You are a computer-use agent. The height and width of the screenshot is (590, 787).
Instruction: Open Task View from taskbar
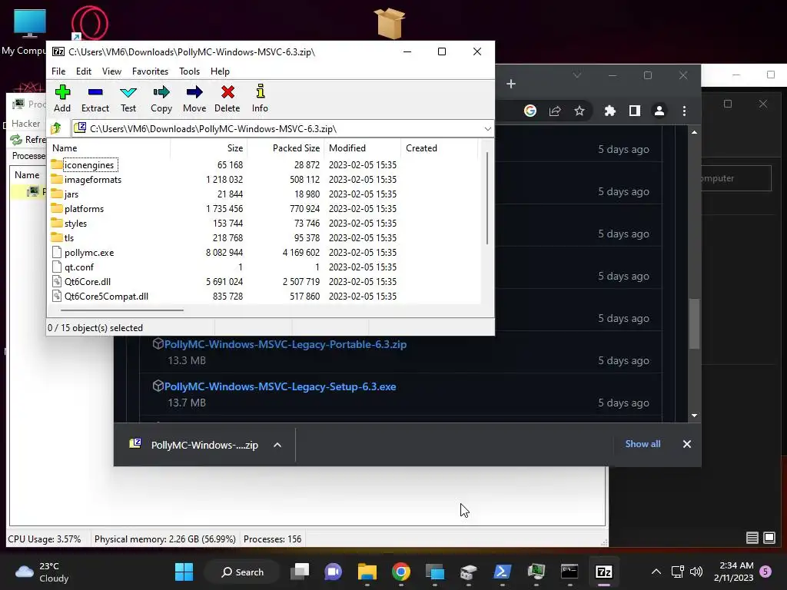point(301,572)
